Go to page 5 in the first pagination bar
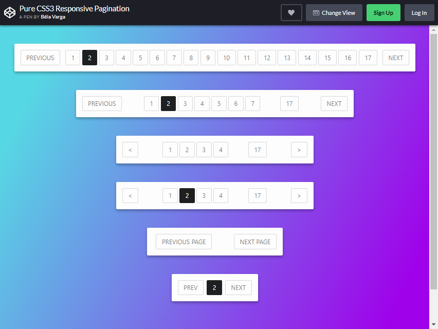The height and width of the screenshot is (329, 438). tap(140, 58)
